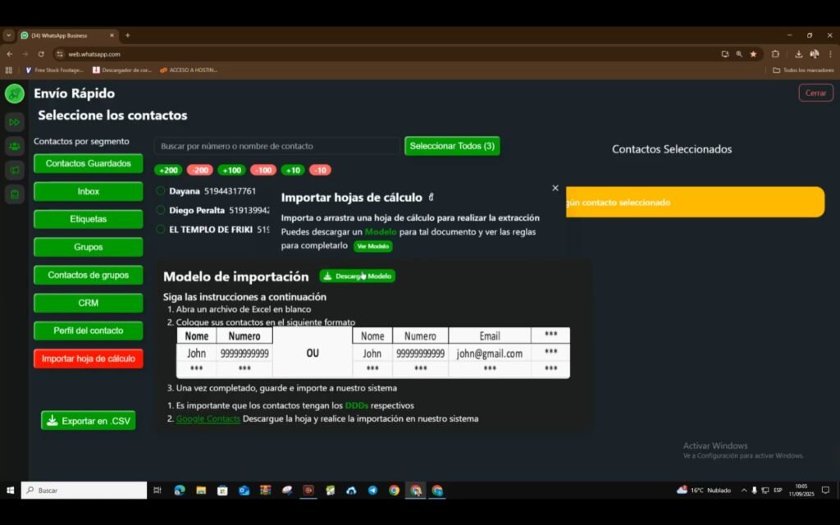The width and height of the screenshot is (840, 525).
Task: Select the Dayana contact radio button
Action: 161,191
